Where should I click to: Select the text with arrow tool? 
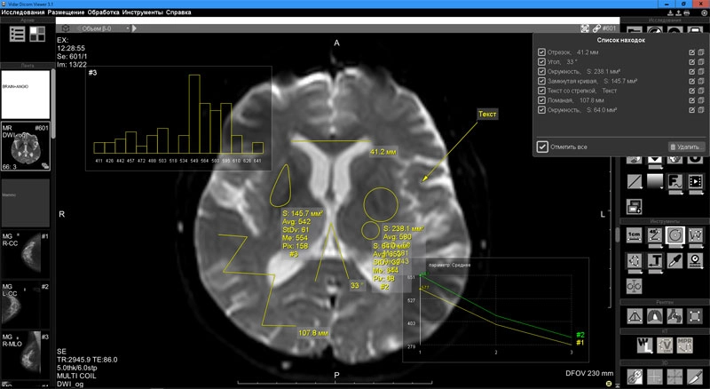tap(656, 261)
